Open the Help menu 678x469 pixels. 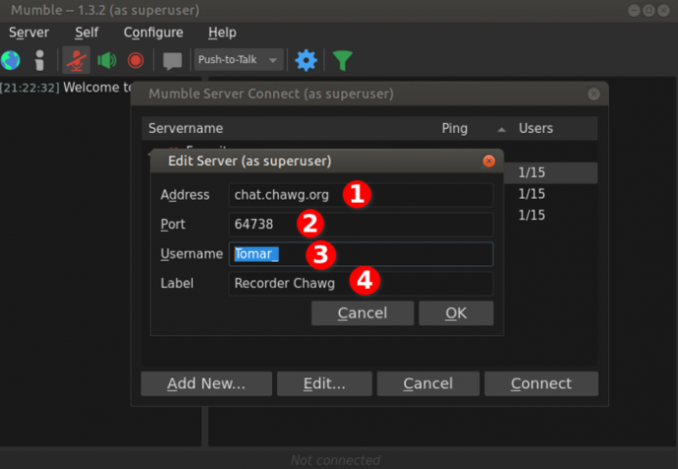[x=222, y=32]
